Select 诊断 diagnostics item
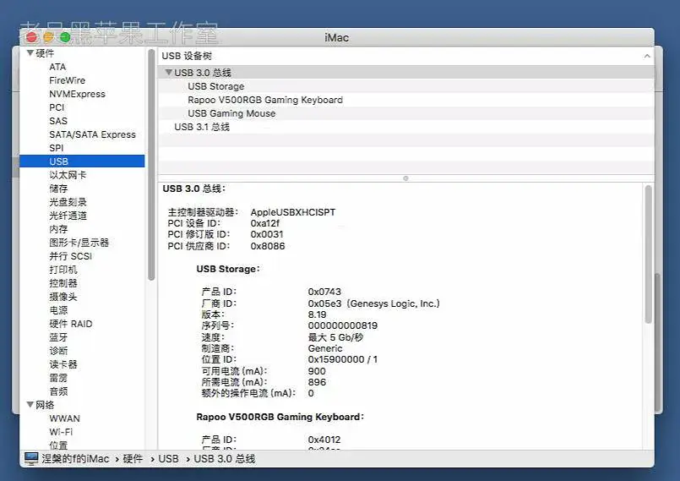 tap(58, 350)
